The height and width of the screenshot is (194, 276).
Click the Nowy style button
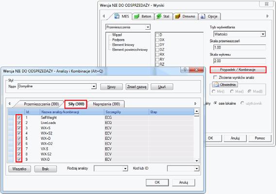[111, 87]
